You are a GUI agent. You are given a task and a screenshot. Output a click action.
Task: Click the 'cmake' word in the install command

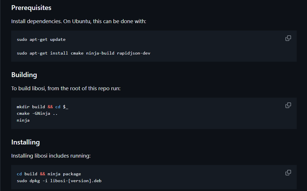pyautogui.click(x=77, y=53)
